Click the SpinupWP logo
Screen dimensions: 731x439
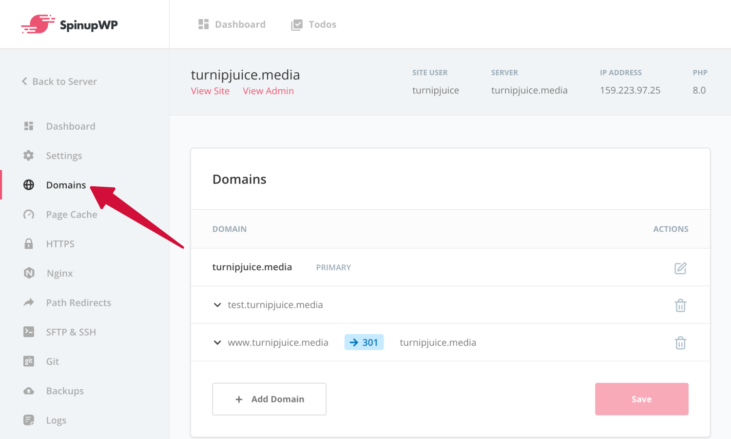tap(69, 24)
